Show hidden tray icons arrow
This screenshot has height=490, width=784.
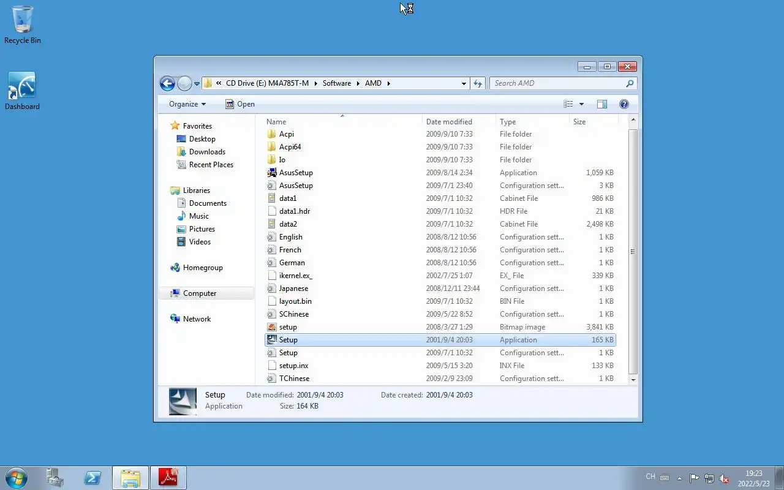click(679, 478)
